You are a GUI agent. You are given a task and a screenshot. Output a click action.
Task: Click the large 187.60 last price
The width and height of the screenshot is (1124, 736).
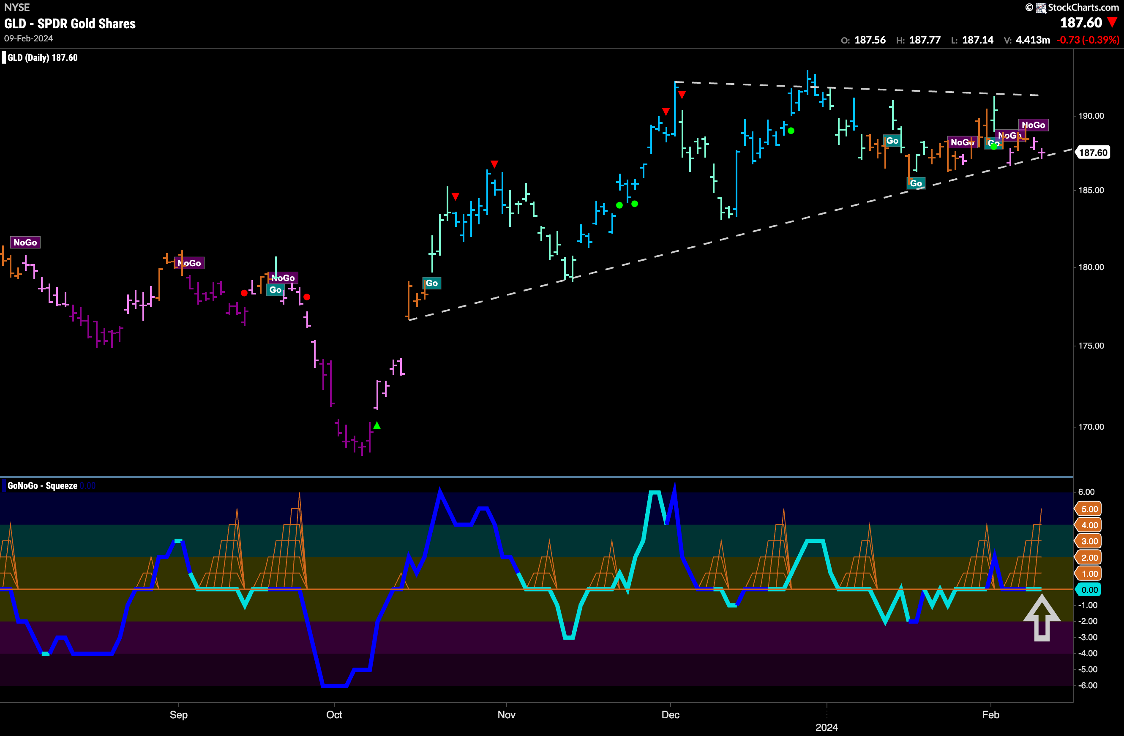click(1080, 23)
